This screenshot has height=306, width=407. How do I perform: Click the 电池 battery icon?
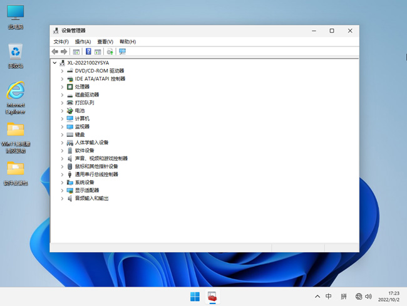(70, 111)
